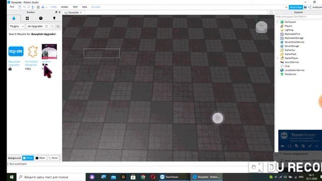Select SoundService in Explorer
Viewport: 322px width, 181px height.
coord(291,62)
